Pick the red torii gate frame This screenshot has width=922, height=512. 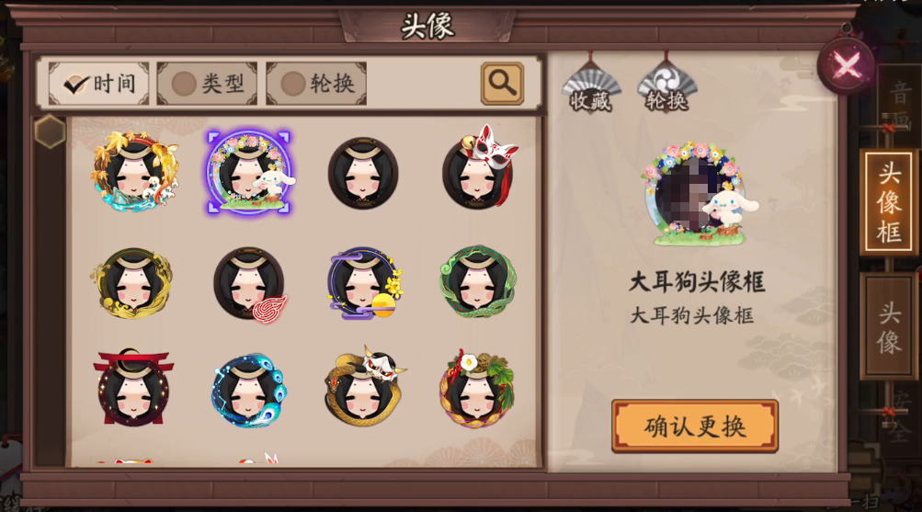point(133,386)
